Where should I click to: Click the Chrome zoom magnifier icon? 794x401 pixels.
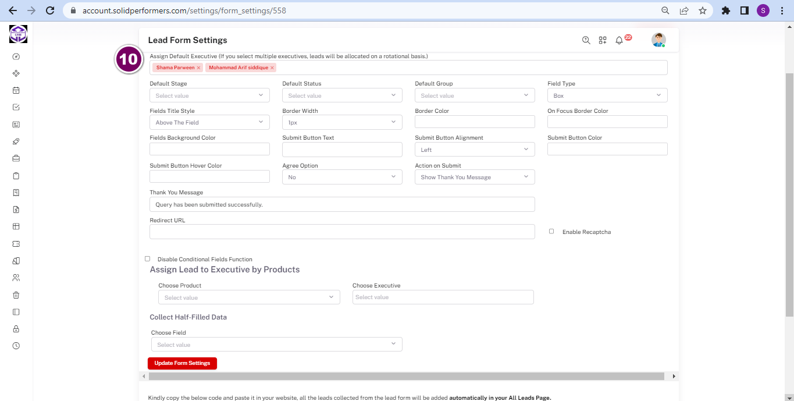click(665, 10)
